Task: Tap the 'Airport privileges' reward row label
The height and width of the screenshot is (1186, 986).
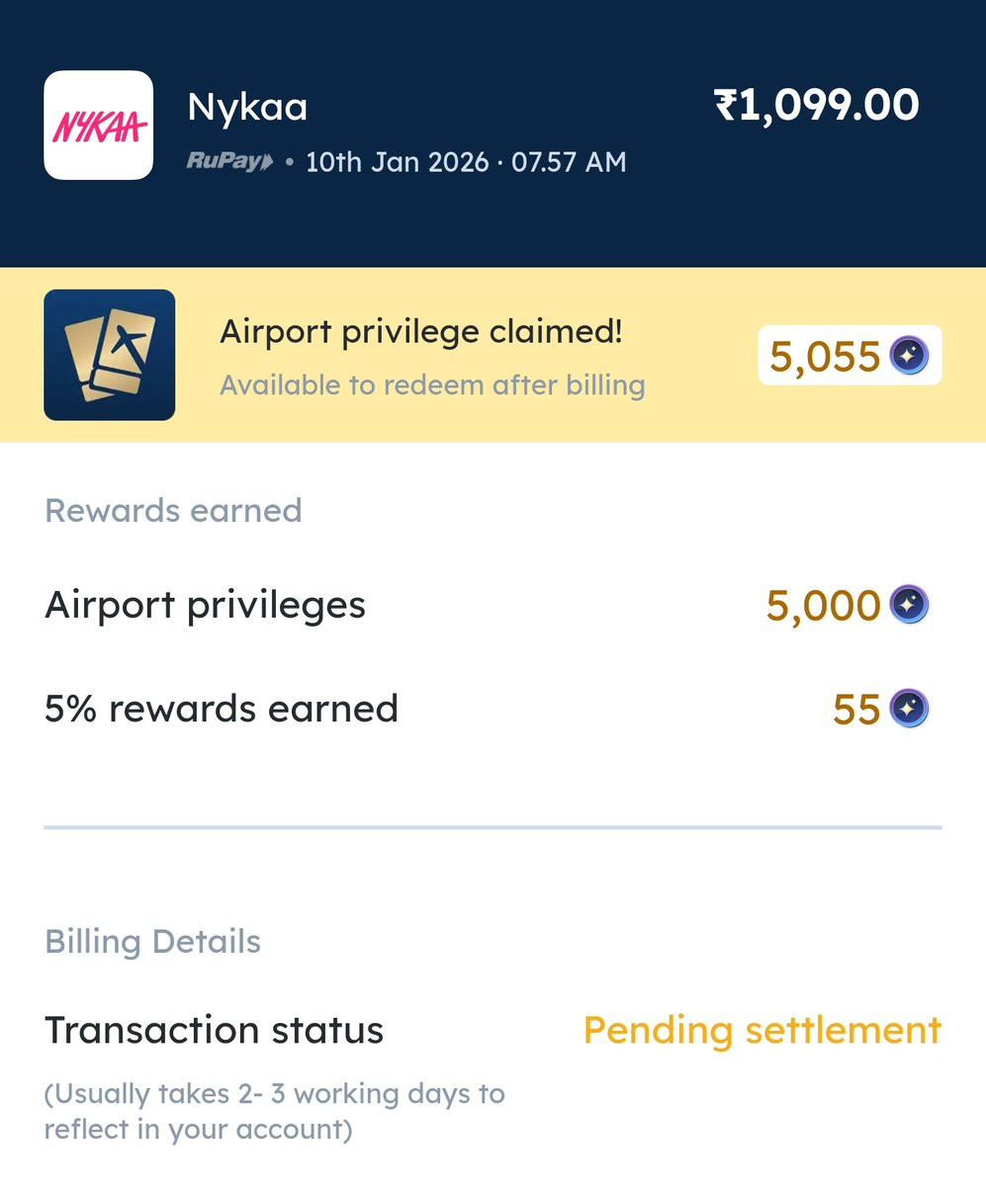Action: pyautogui.click(x=205, y=604)
